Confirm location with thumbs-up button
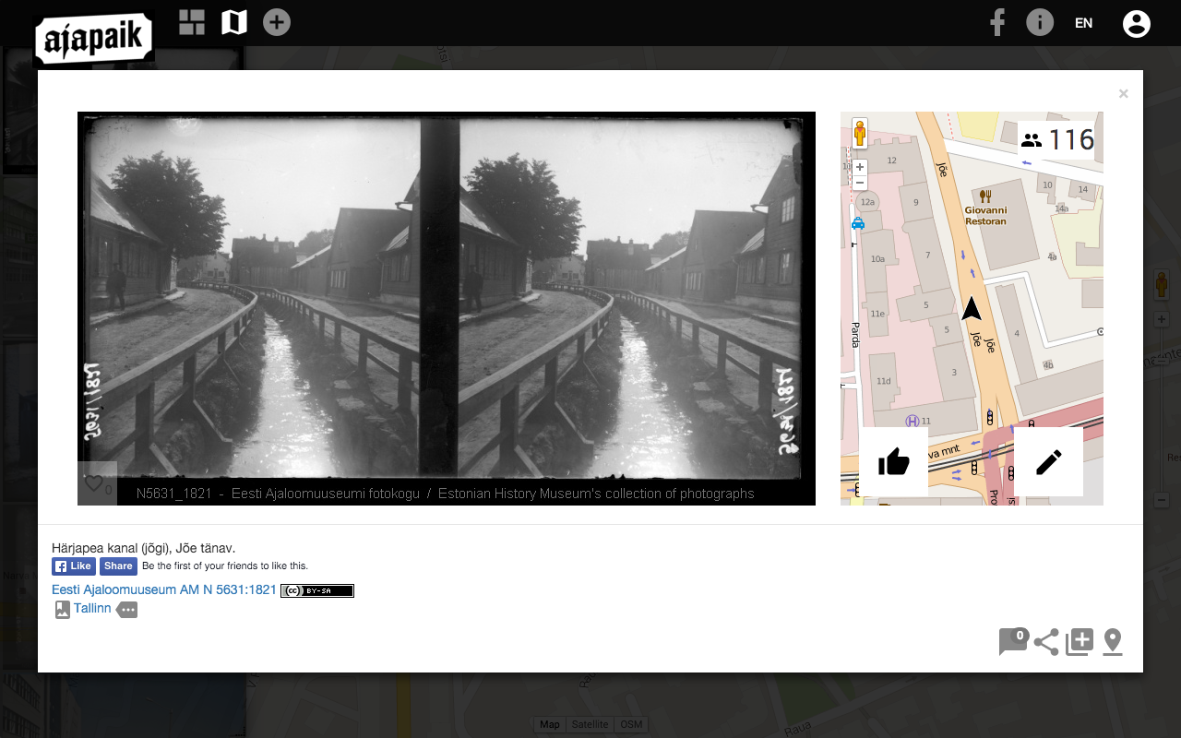 [893, 461]
